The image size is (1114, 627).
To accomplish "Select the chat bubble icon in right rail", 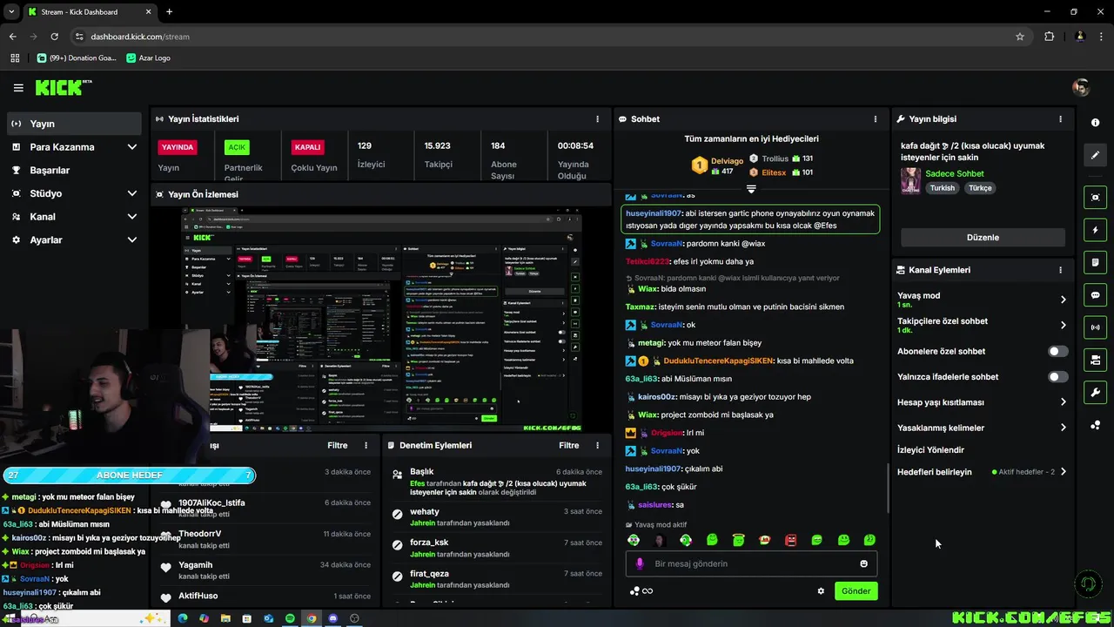I will 1095,295.
